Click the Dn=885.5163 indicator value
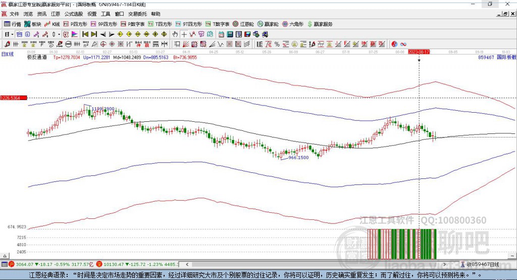Viewport: 517px width, 280px height. tap(156, 58)
